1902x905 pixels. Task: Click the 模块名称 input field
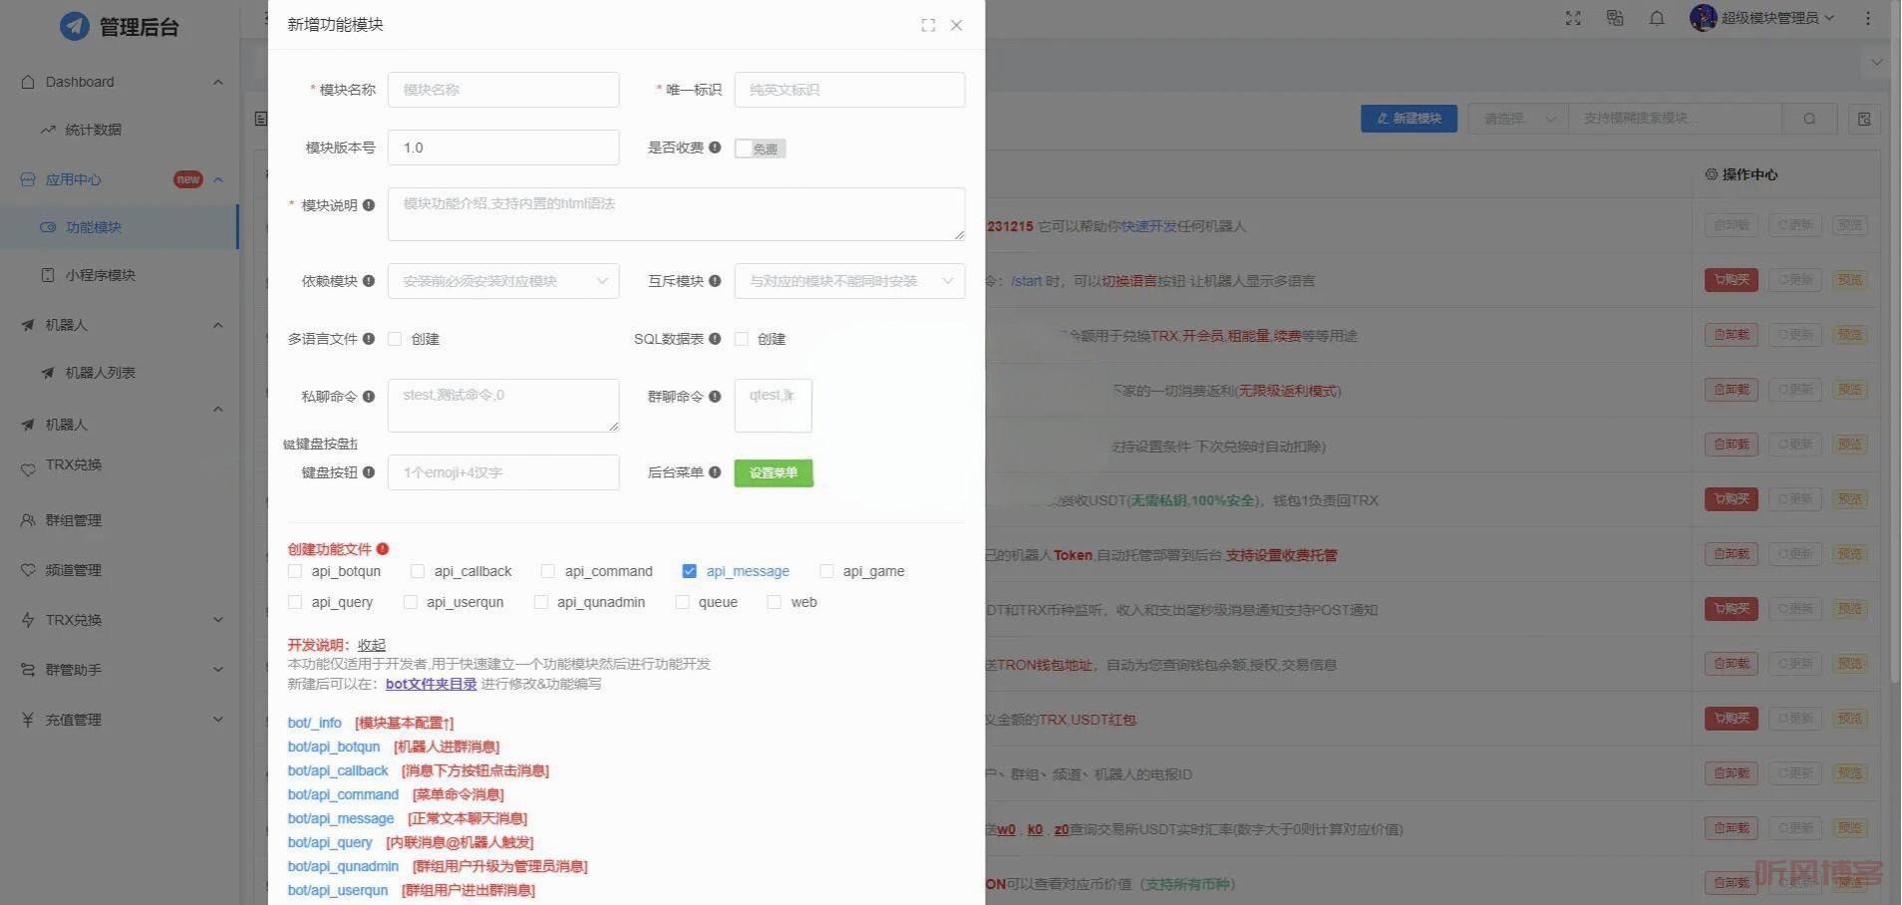point(503,90)
